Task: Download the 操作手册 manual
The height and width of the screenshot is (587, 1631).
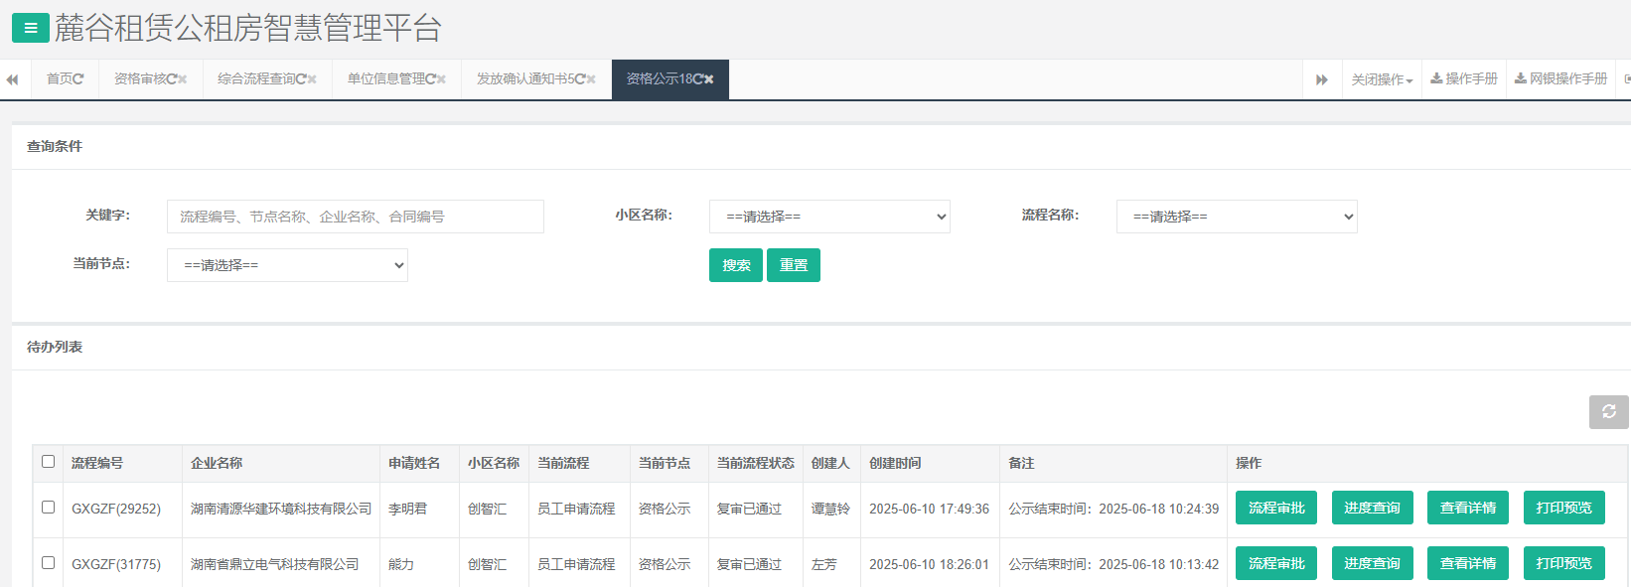Action: tap(1464, 79)
